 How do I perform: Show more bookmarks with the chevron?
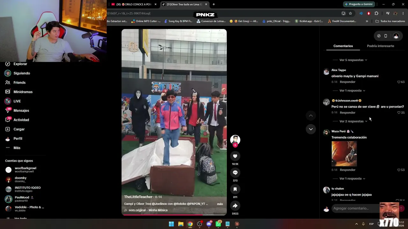(367, 21)
